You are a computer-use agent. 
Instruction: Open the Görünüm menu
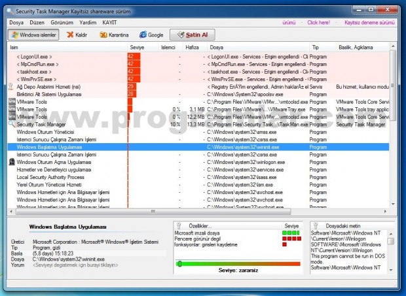coord(62,22)
